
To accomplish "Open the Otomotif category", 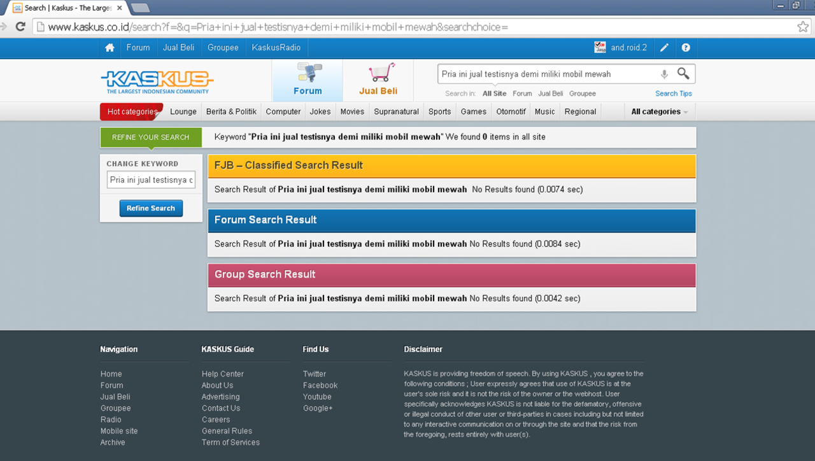I will pyautogui.click(x=511, y=111).
